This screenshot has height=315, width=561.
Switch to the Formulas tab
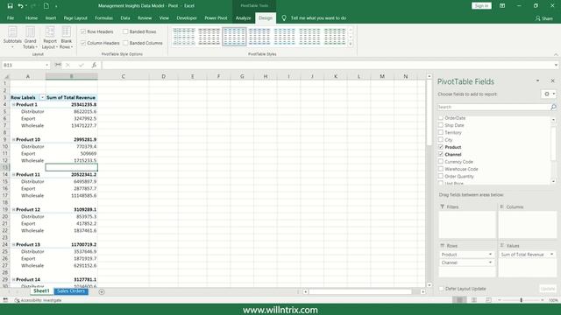[x=103, y=17]
